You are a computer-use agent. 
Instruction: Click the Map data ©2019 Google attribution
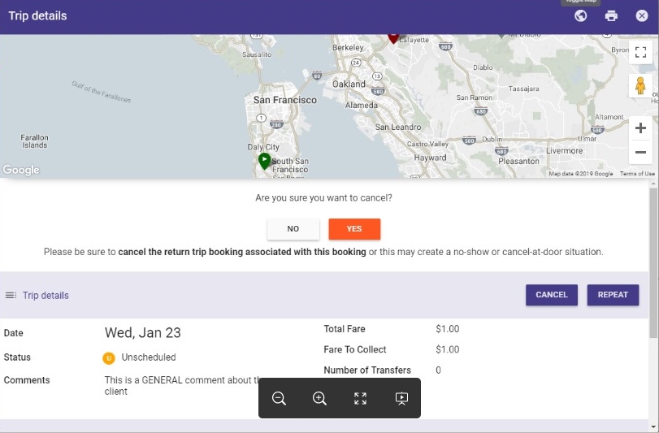580,174
